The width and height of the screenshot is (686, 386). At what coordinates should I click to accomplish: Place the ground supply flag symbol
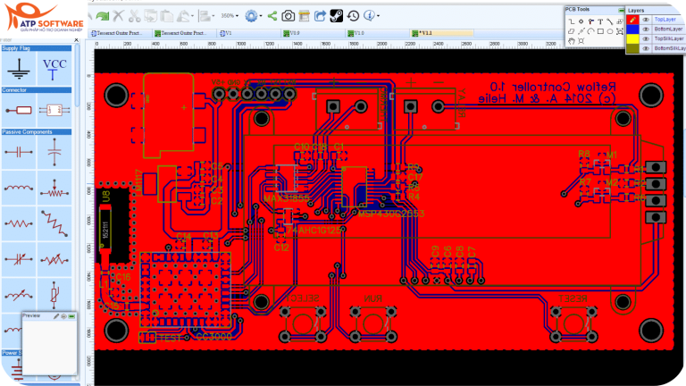(19, 69)
